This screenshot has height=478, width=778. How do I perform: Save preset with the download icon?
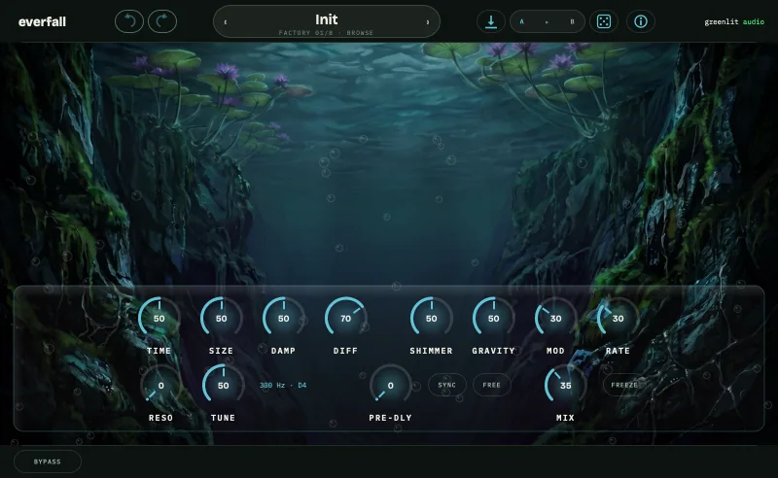click(x=491, y=21)
